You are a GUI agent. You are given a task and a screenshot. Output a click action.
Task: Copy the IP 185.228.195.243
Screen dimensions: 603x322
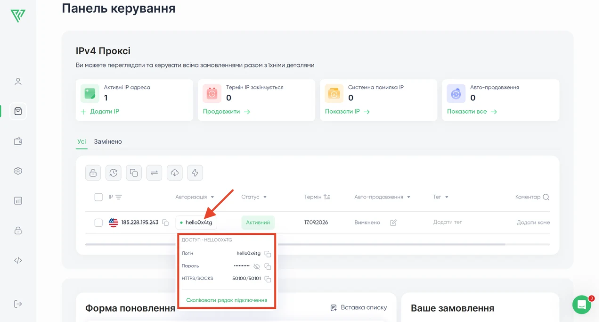tap(165, 223)
